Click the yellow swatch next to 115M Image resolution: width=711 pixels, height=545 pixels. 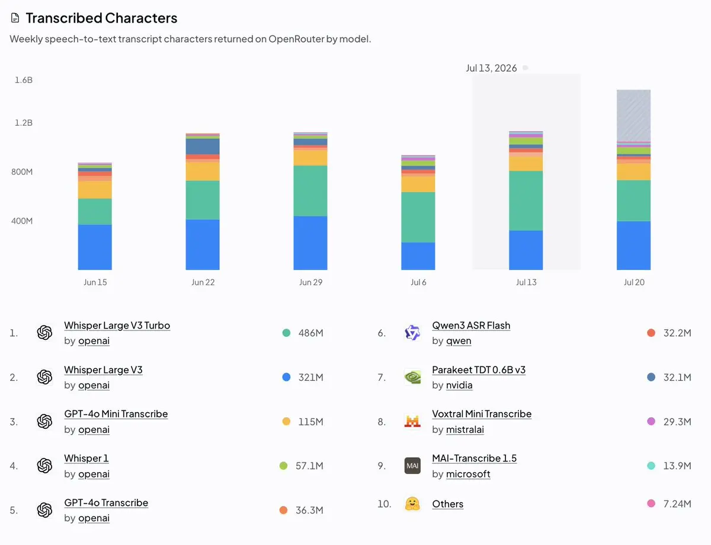coord(287,422)
